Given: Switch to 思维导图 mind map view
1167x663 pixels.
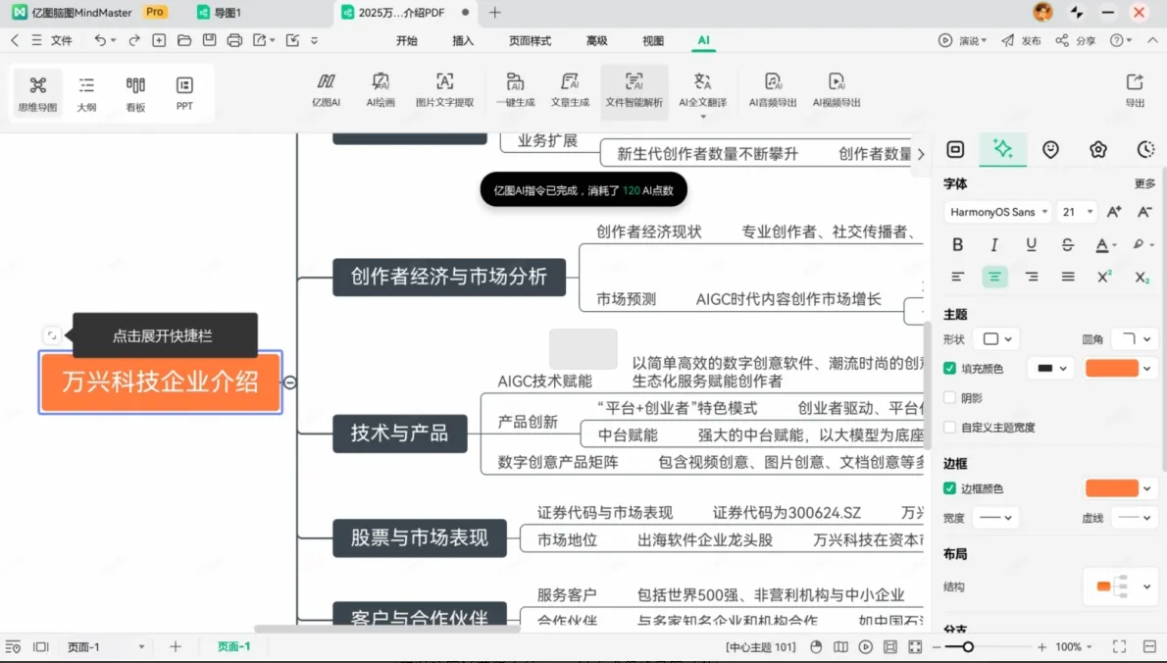Looking at the screenshot, I should click(37, 93).
